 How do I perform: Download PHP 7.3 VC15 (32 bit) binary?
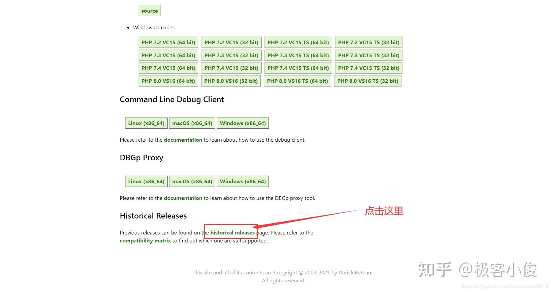tap(231, 55)
